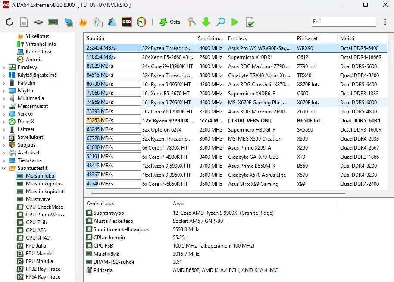394x282 pixels.
Task: Select FPU Mandel benchmark
Action: pyautogui.click(x=40, y=254)
